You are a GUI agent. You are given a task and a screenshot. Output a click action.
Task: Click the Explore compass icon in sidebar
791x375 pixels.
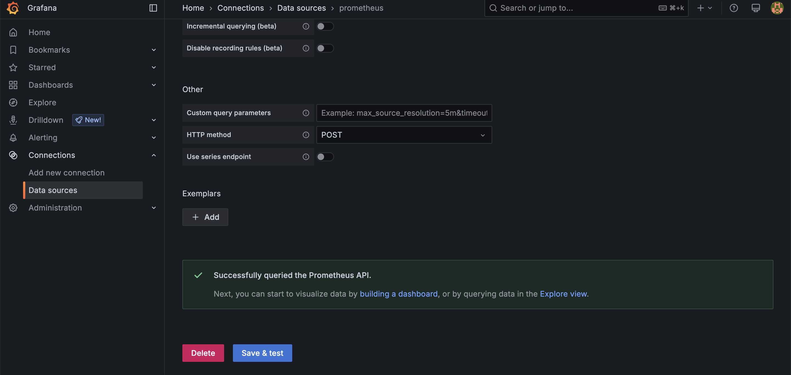[x=13, y=103]
